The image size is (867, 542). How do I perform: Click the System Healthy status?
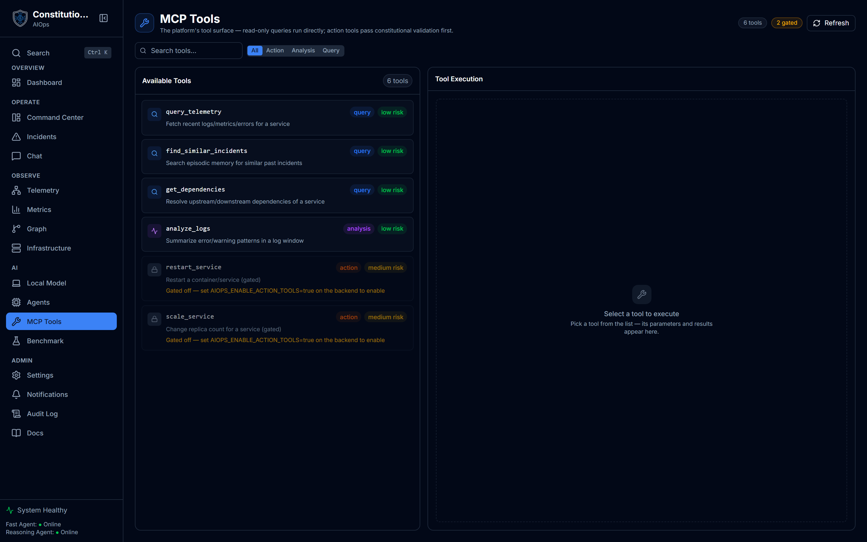pos(37,510)
